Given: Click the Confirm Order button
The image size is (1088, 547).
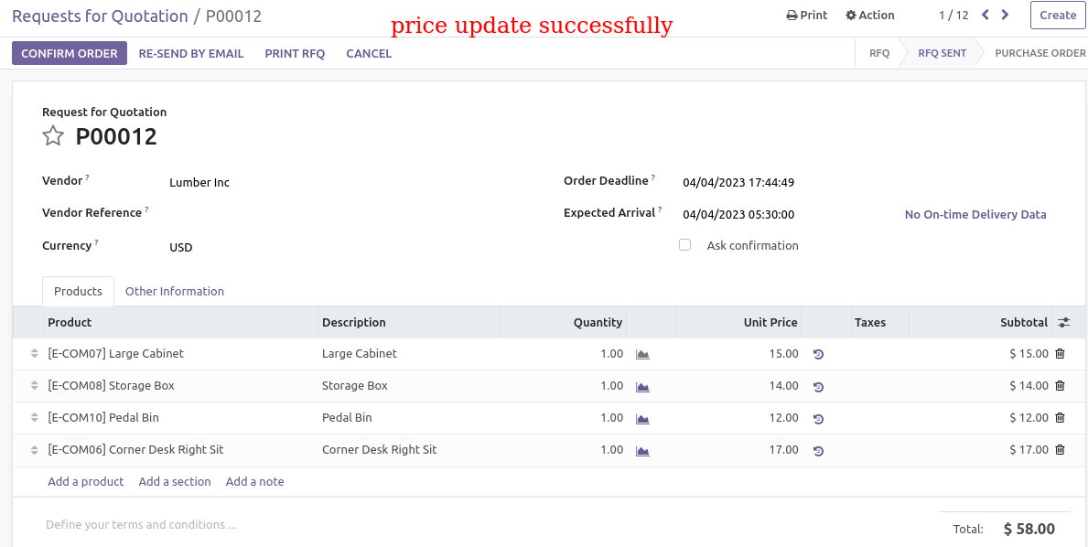Looking at the screenshot, I should [x=70, y=53].
